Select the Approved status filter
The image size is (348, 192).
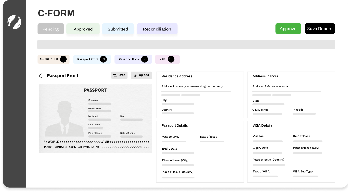pyautogui.click(x=83, y=29)
